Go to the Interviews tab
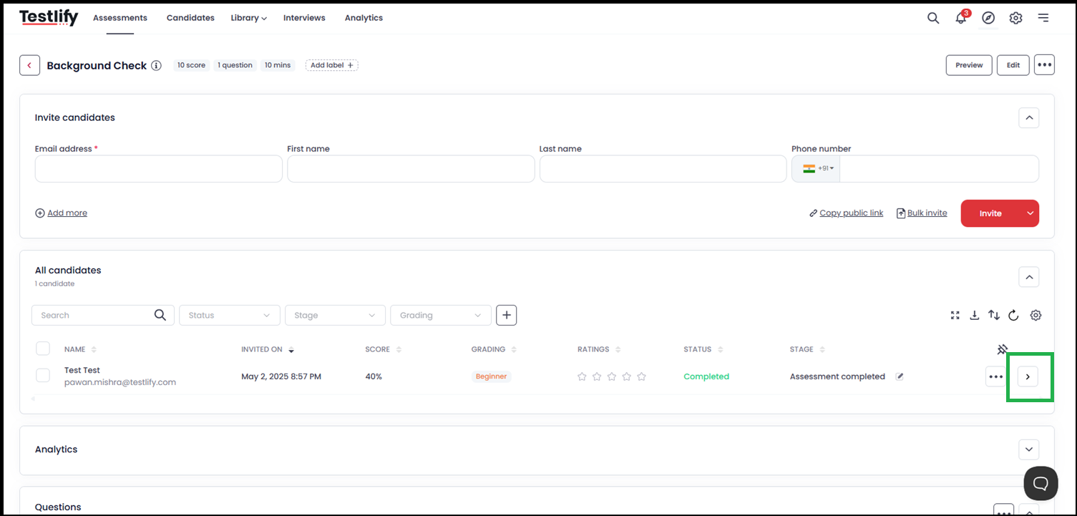The height and width of the screenshot is (516, 1077). (x=304, y=18)
